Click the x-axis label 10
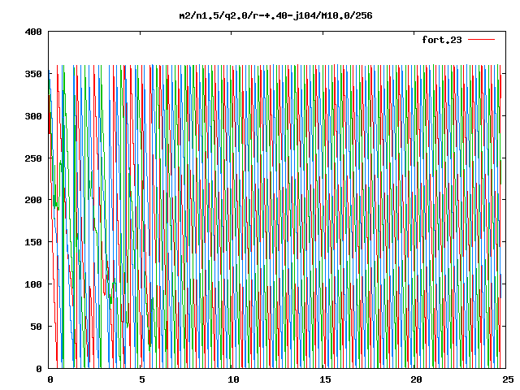The image size is (520, 390). pyautogui.click(x=233, y=379)
